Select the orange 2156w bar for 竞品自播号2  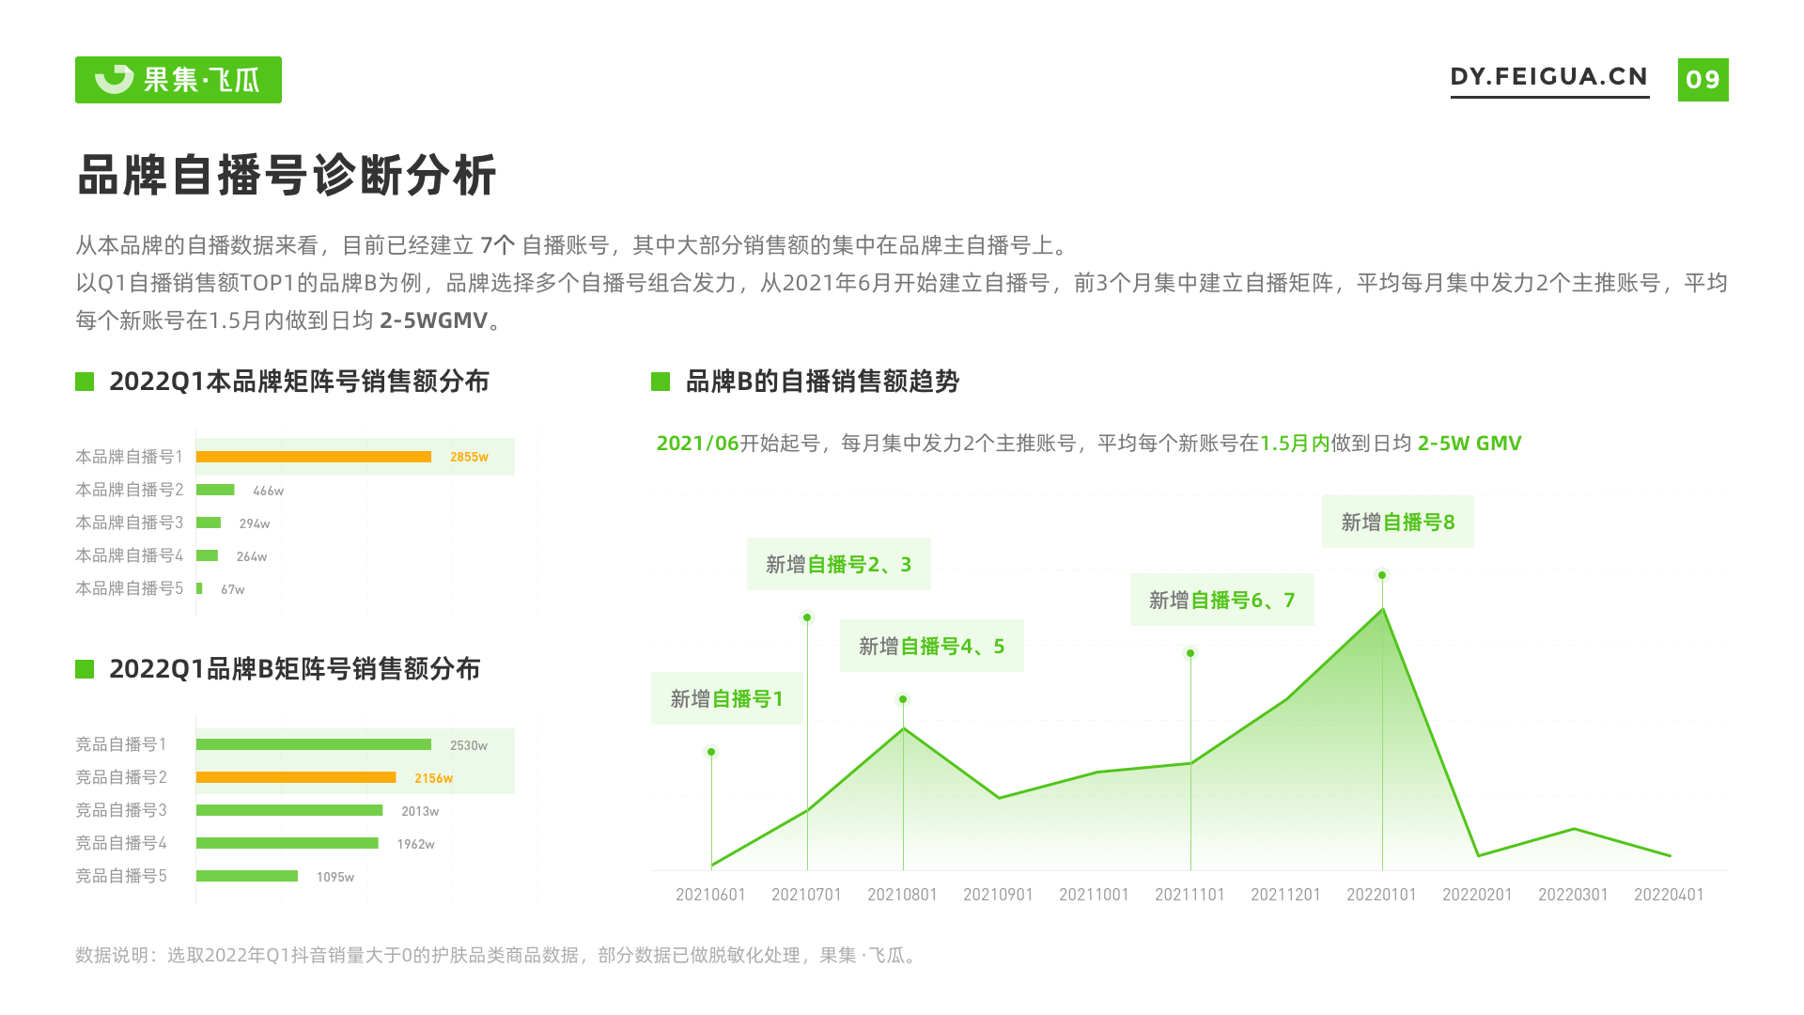(x=296, y=777)
